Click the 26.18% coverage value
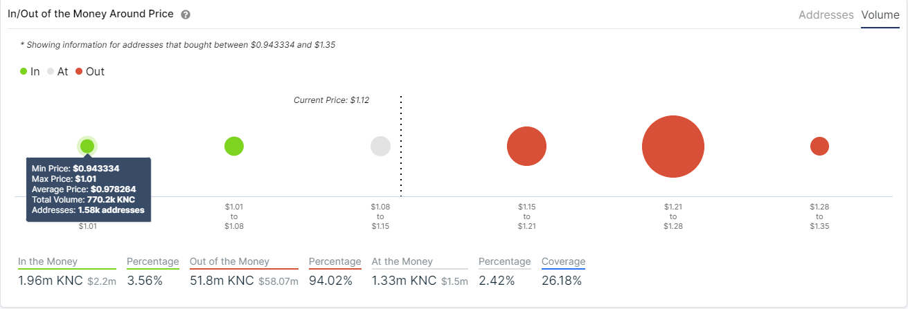 (562, 281)
